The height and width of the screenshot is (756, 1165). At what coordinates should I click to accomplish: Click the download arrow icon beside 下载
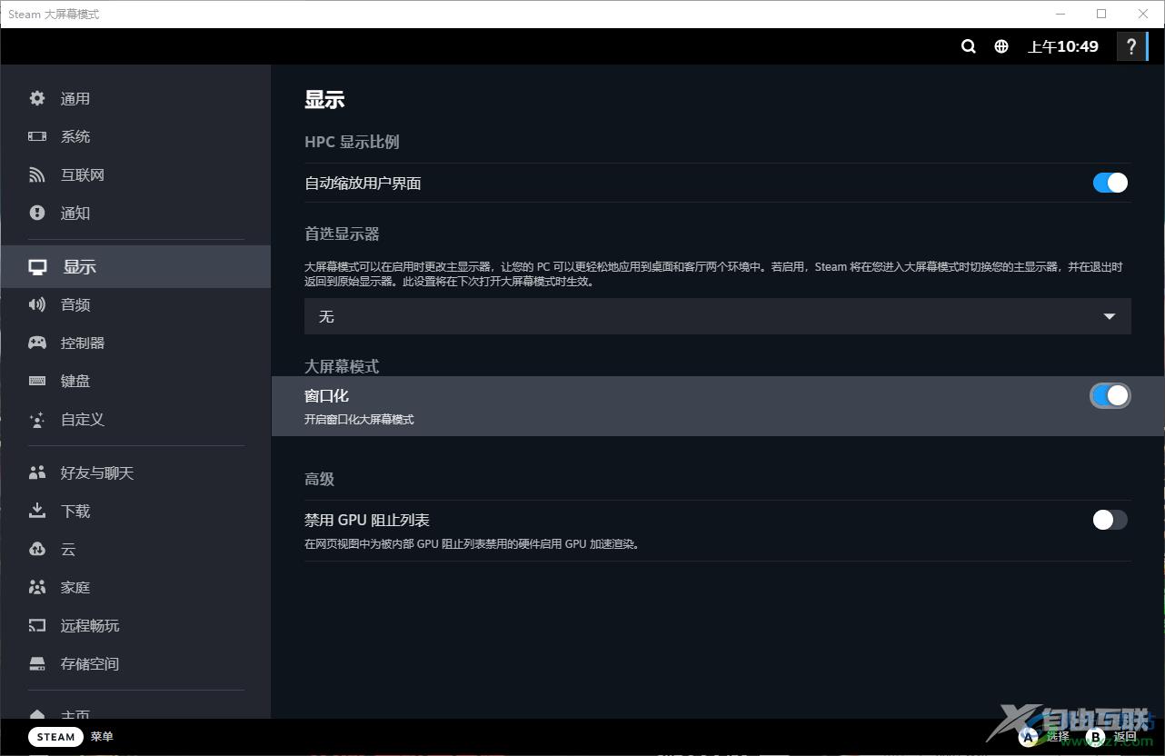37,511
